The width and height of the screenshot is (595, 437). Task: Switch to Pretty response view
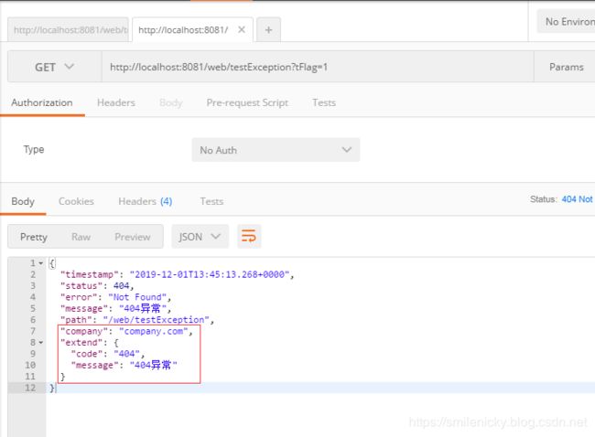(34, 237)
